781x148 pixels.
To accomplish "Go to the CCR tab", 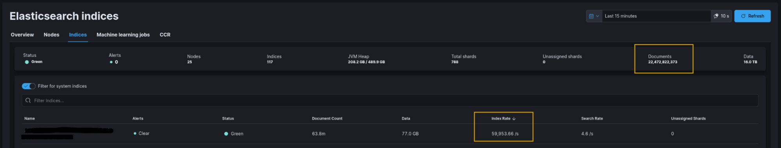I will [x=165, y=35].
